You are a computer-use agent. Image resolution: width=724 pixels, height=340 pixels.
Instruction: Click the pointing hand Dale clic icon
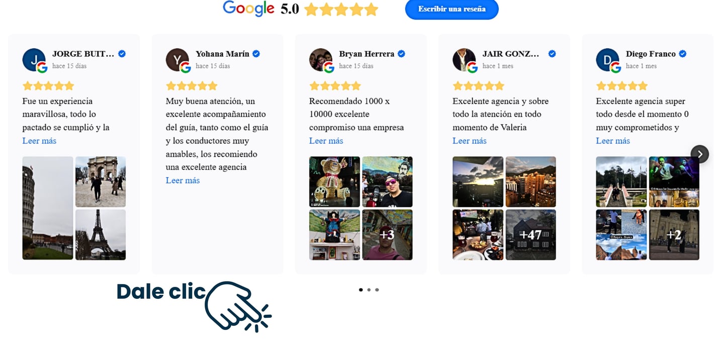point(237,306)
